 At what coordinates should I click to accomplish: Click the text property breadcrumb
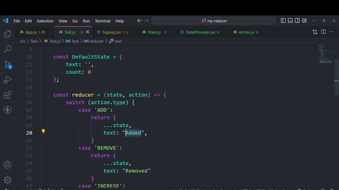[x=115, y=41]
